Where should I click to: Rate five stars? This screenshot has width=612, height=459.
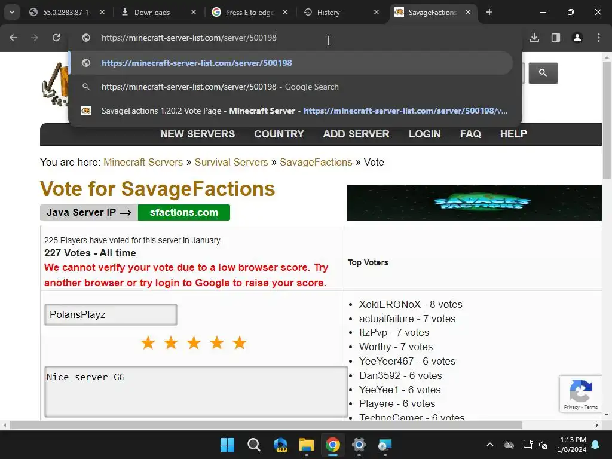pos(240,343)
